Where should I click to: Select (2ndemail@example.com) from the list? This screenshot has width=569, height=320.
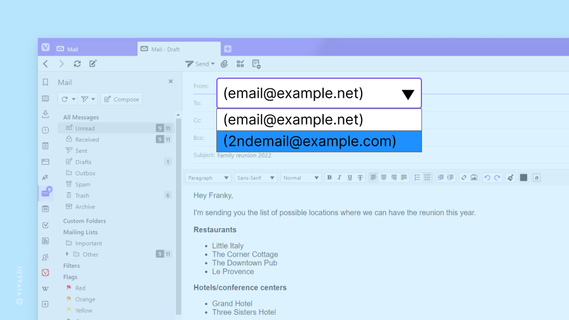tap(319, 141)
